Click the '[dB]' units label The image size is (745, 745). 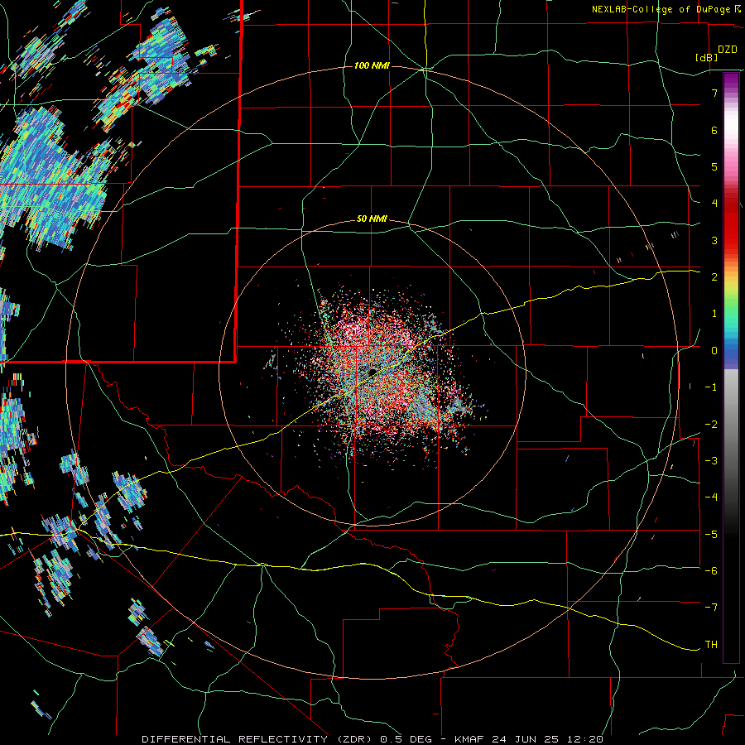tap(706, 57)
